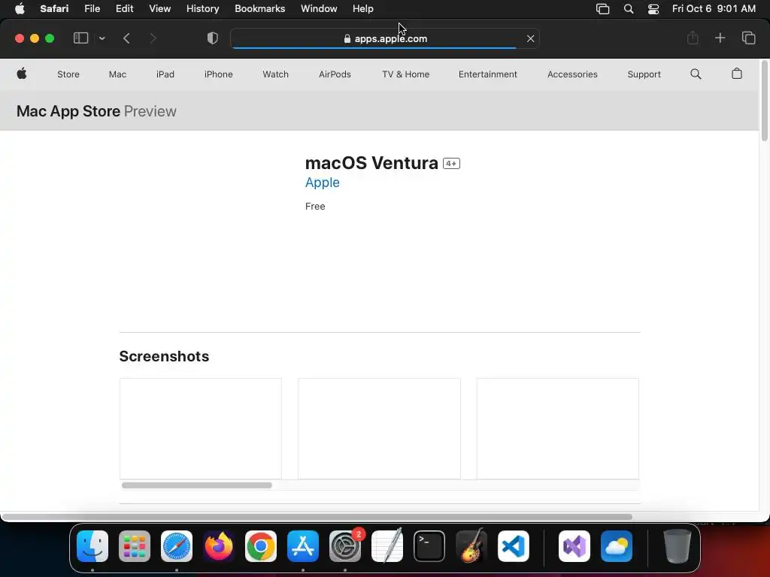
Task: Click the macOS Ventura title text
Action: pos(371,163)
